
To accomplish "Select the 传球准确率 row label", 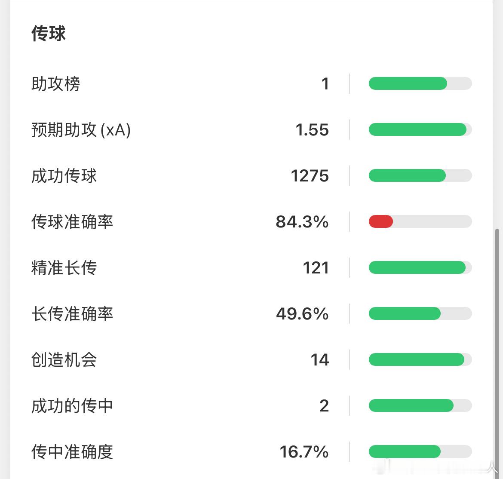I will (x=72, y=222).
